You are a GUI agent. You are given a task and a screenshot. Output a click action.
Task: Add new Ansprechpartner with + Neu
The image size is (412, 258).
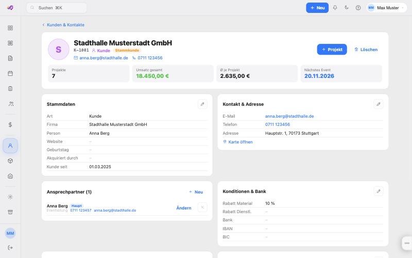[196, 192]
